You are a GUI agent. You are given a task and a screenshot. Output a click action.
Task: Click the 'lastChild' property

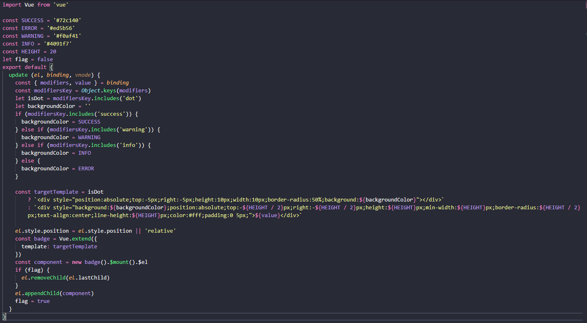tap(92, 277)
